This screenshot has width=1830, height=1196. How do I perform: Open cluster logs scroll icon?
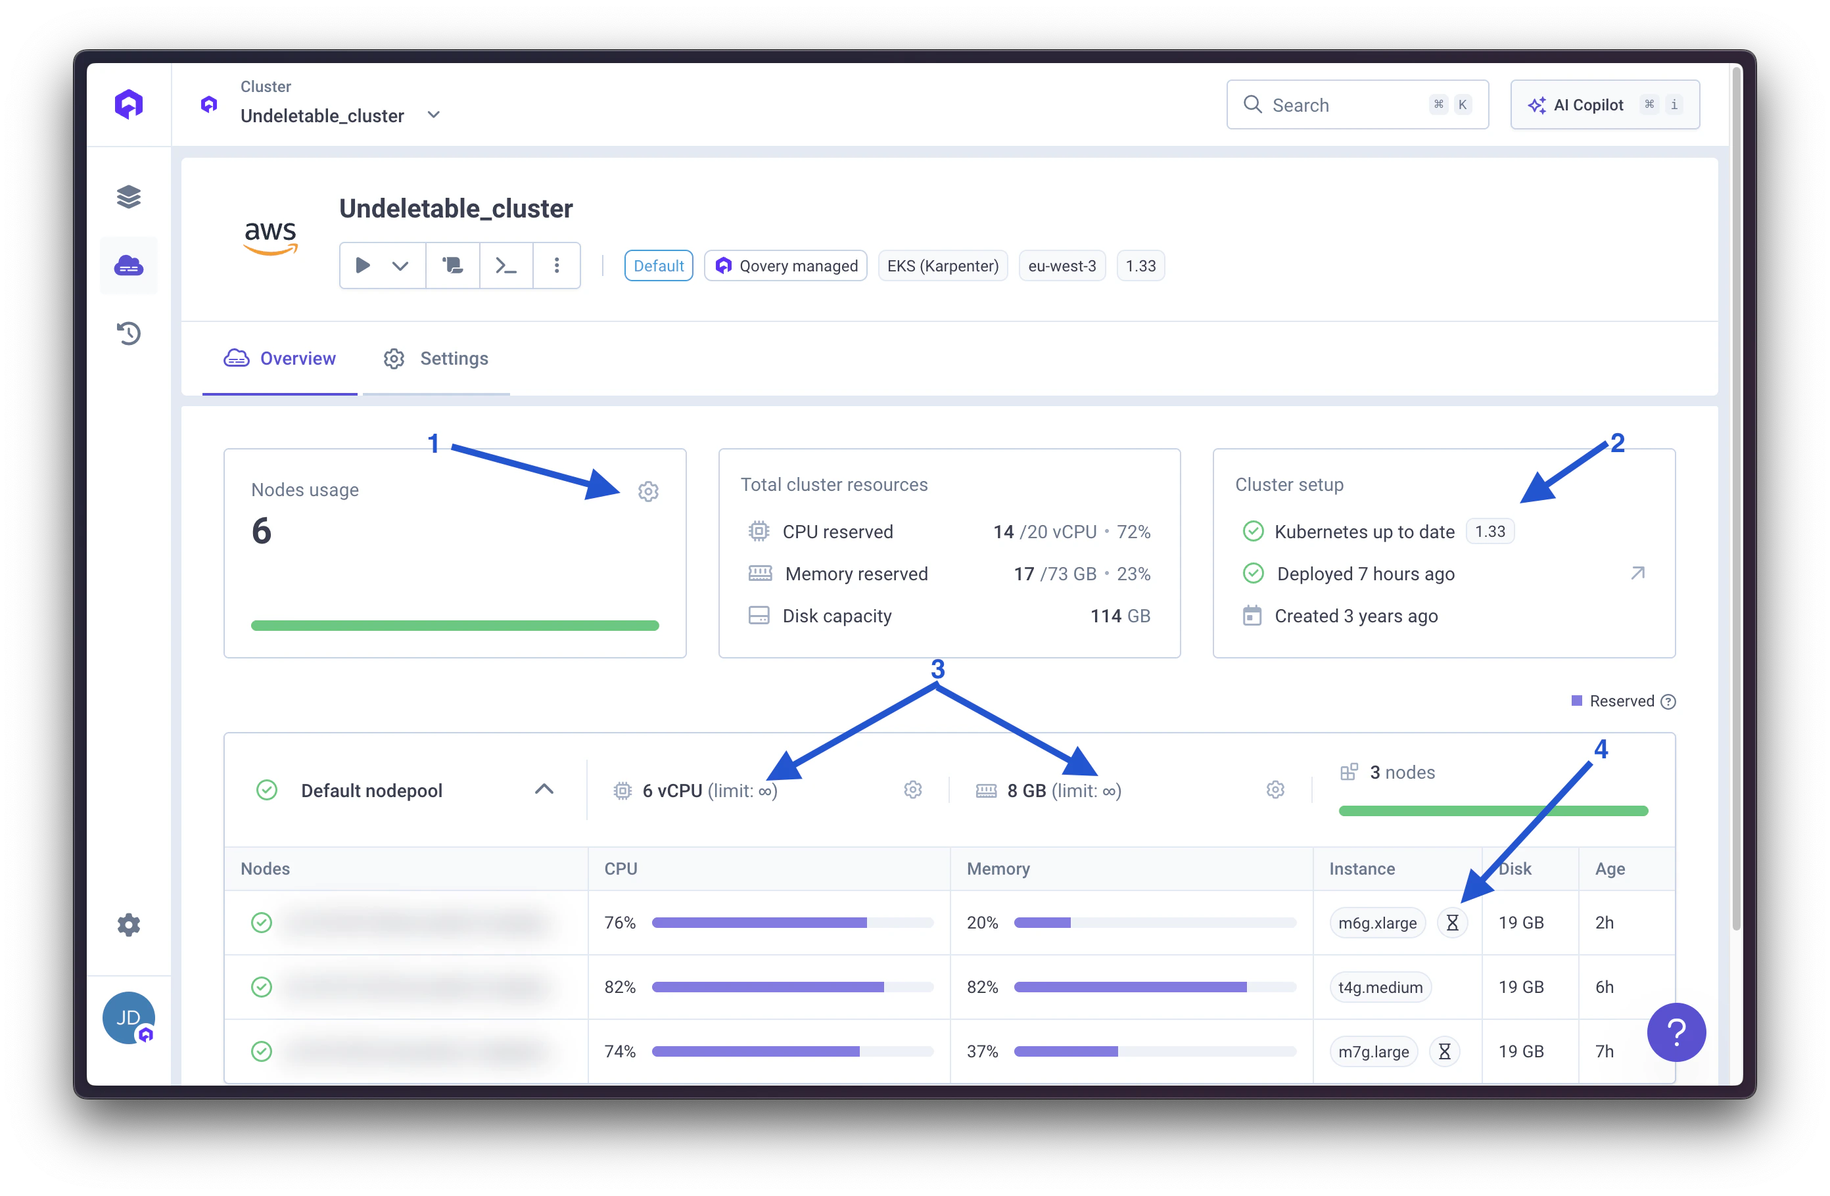click(x=452, y=266)
